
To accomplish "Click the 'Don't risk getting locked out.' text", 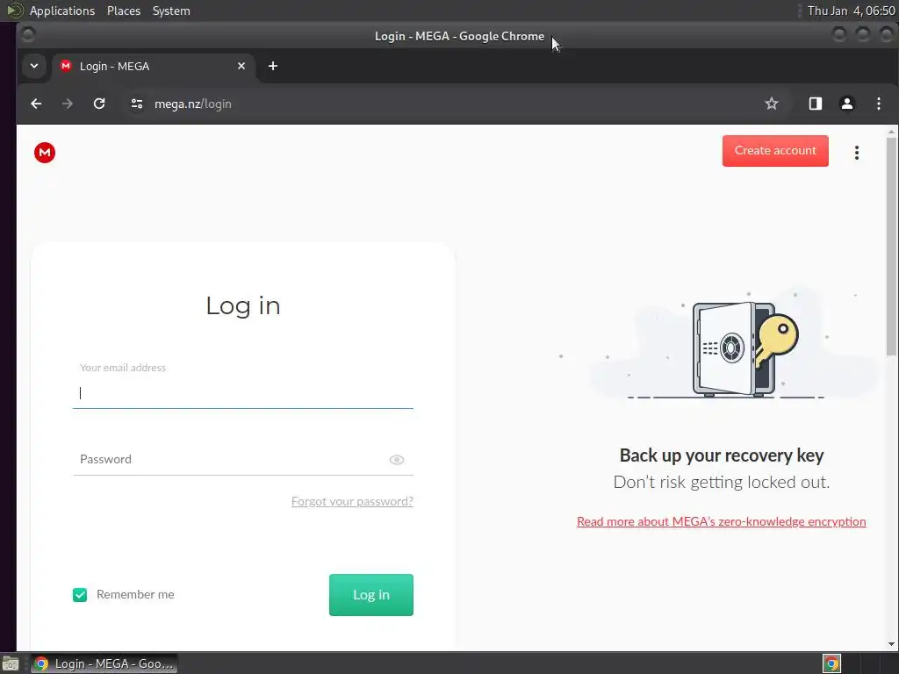I will click(x=722, y=482).
